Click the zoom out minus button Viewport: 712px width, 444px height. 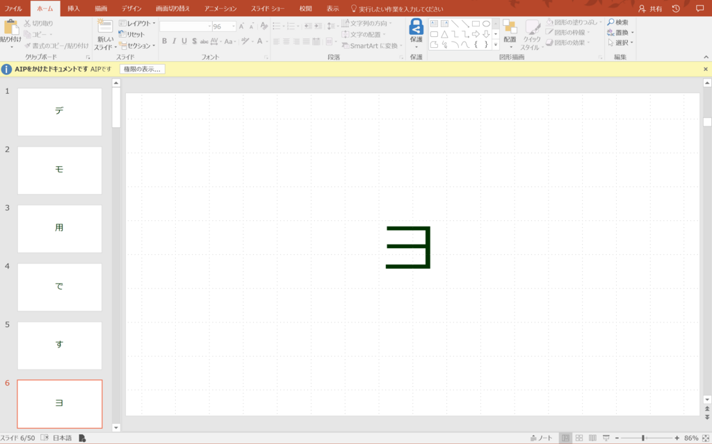click(x=617, y=438)
